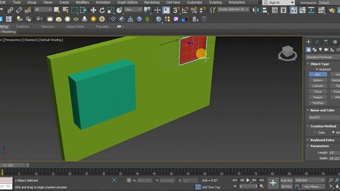Toggle Percent Snap button
This screenshot has width=340, height=191.
coord(194,10)
